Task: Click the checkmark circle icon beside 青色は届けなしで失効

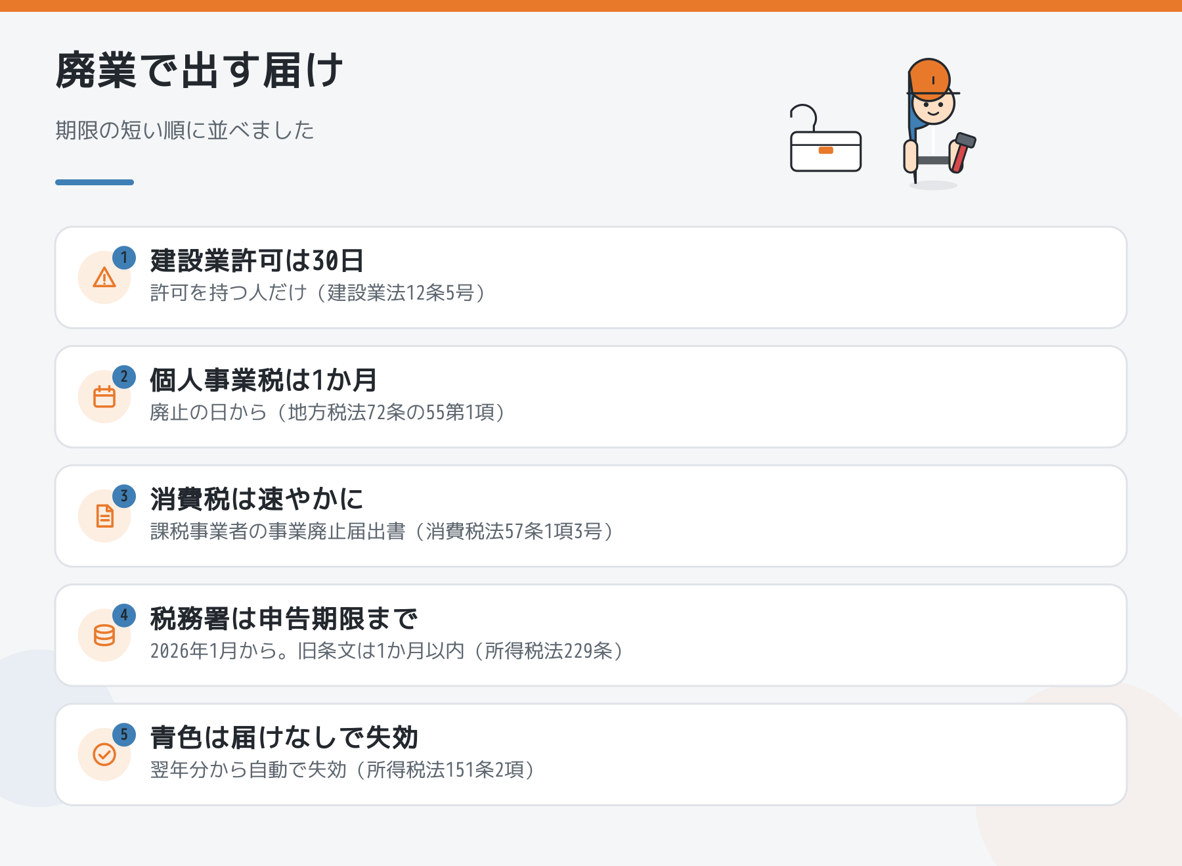Action: 104,754
